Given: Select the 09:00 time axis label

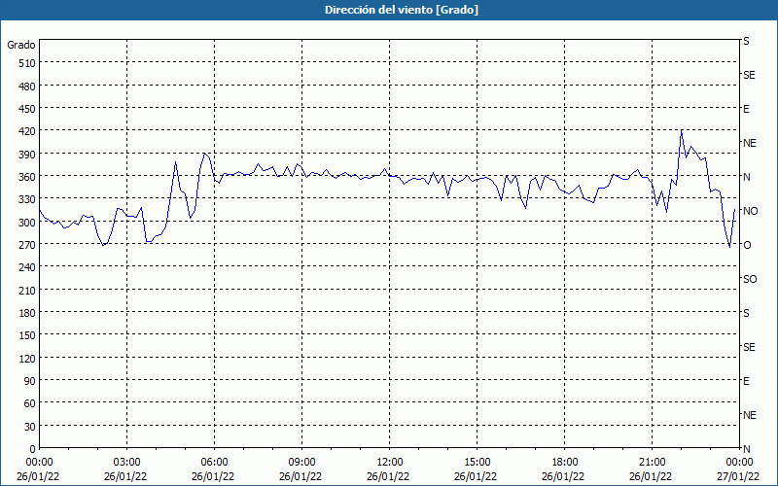Looking at the screenshot, I should [301, 463].
